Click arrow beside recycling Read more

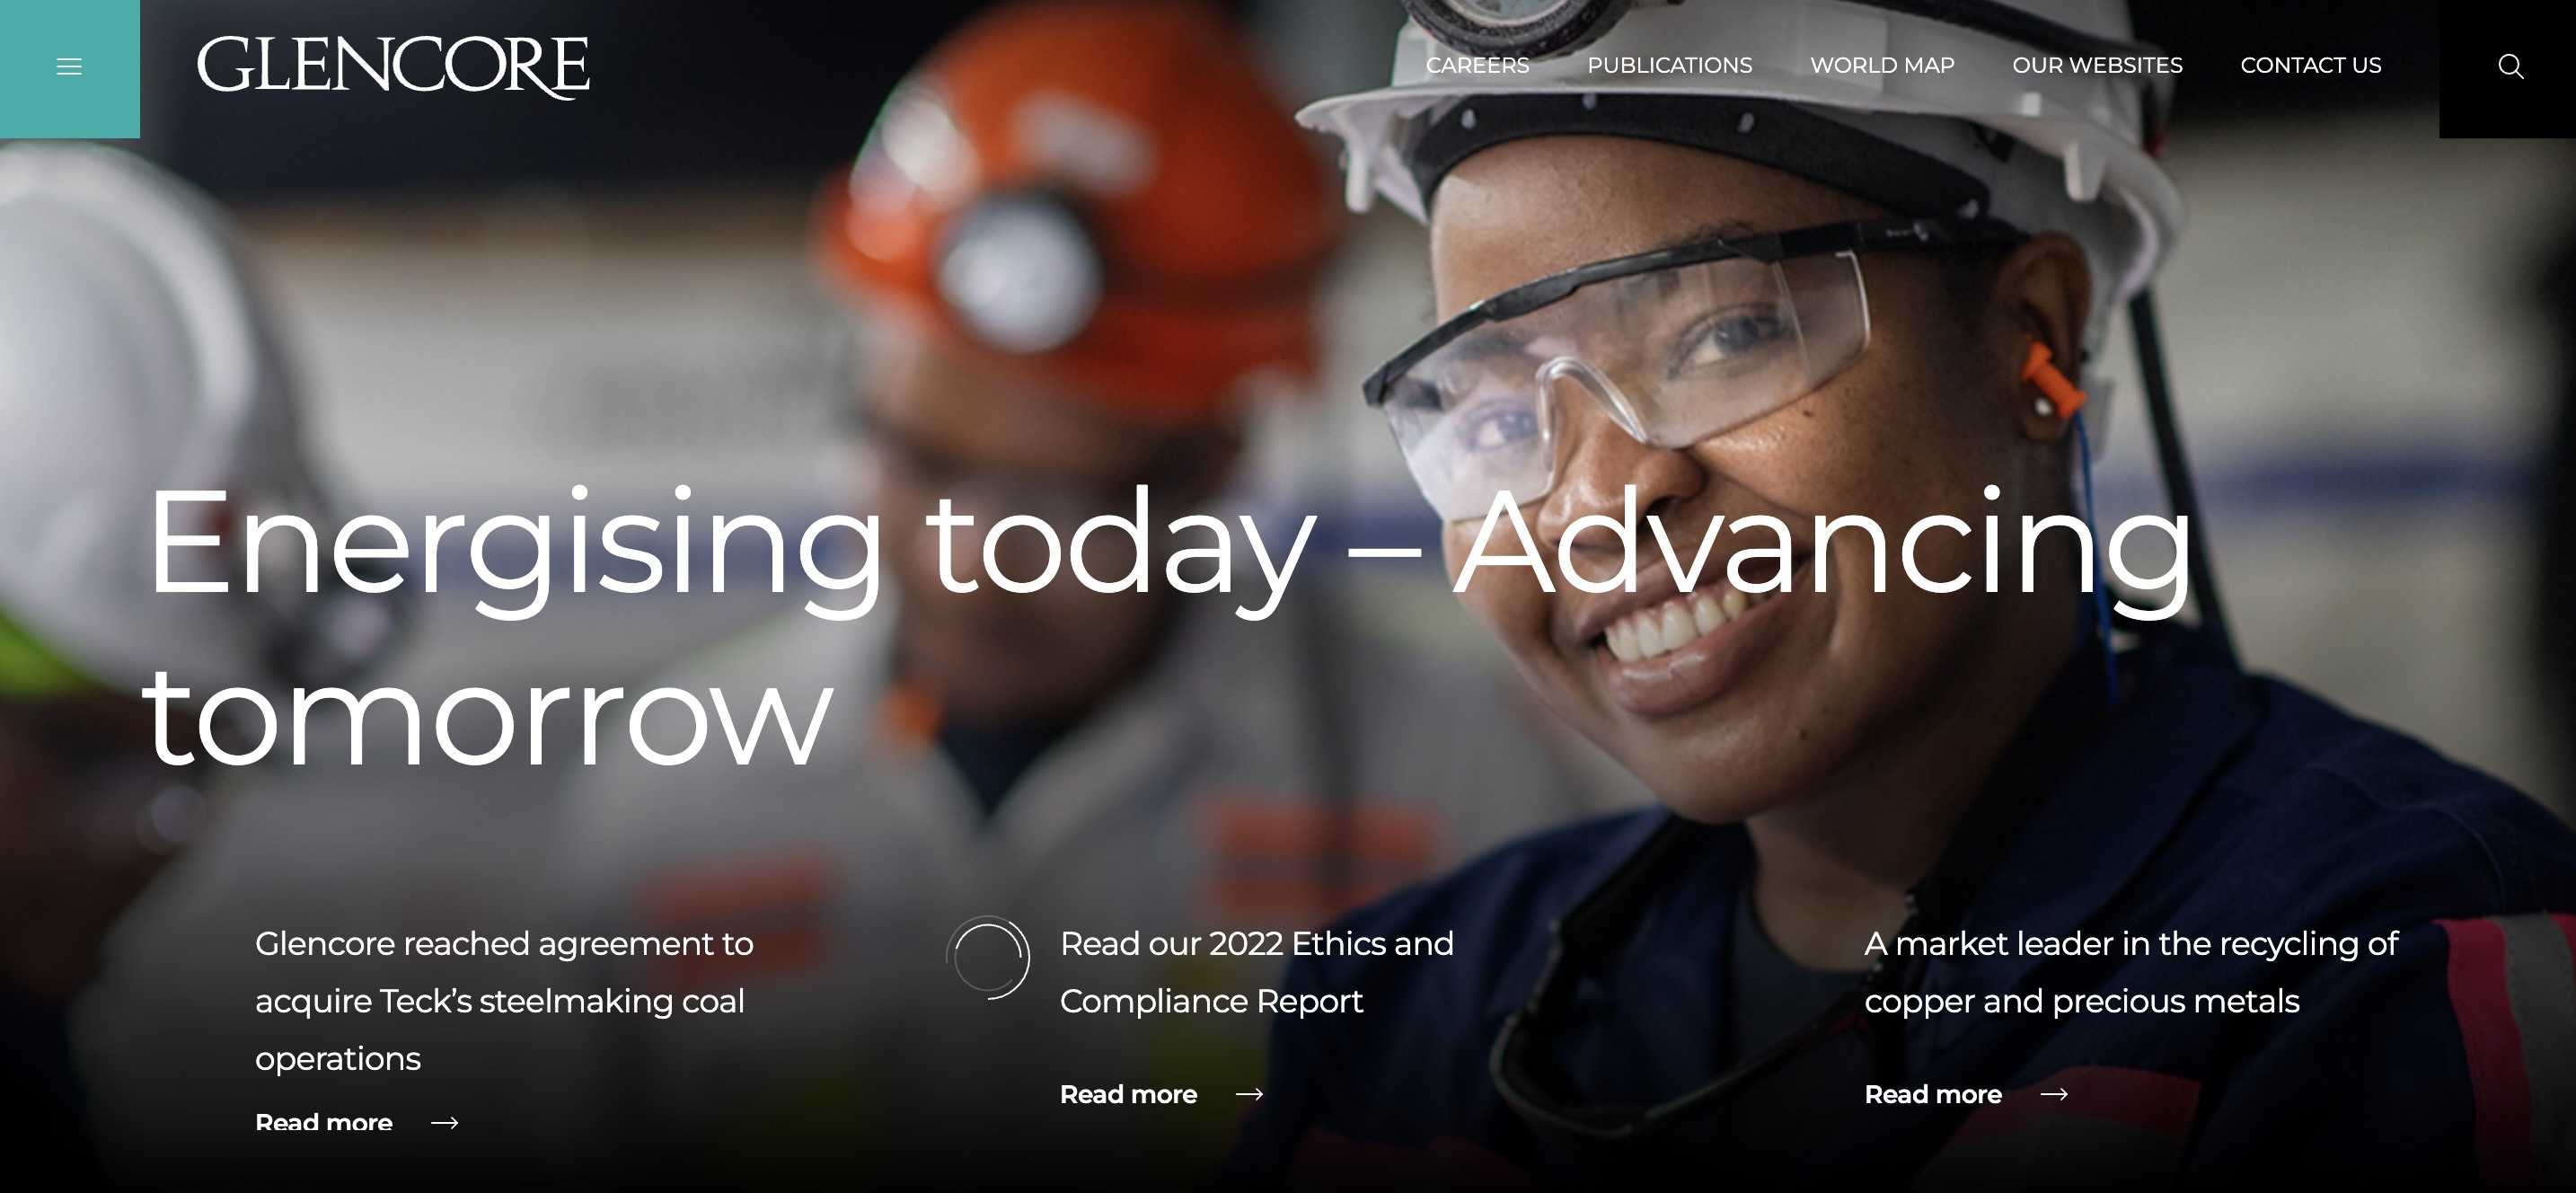click(2054, 1094)
